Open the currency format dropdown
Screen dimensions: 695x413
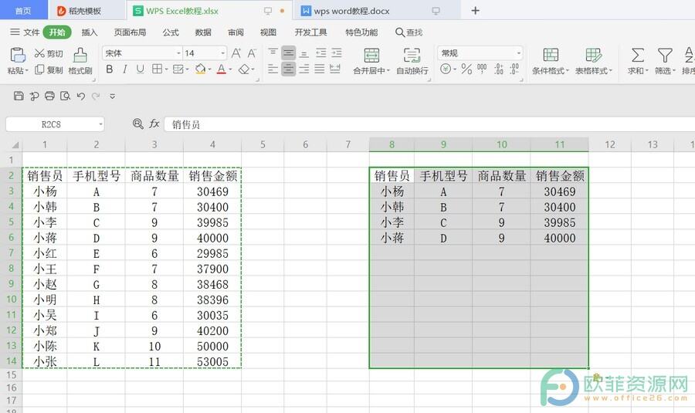[x=455, y=69]
